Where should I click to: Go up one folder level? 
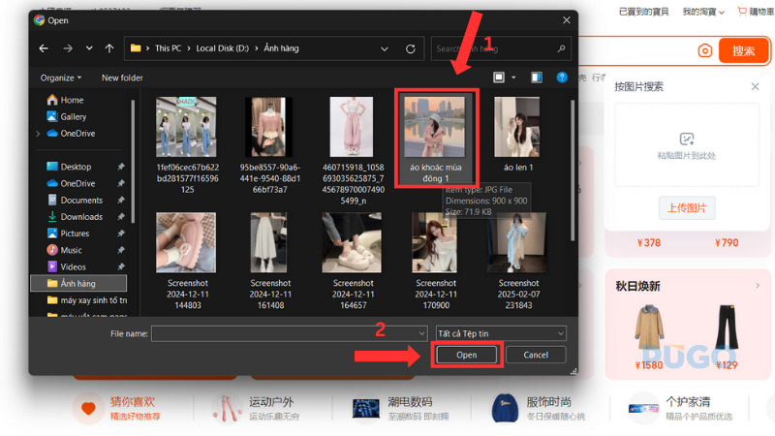tap(109, 47)
